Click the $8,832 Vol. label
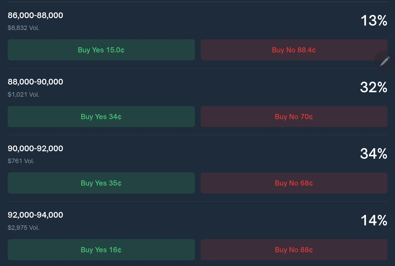Image resolution: width=395 pixels, height=266 pixels. 24,28
